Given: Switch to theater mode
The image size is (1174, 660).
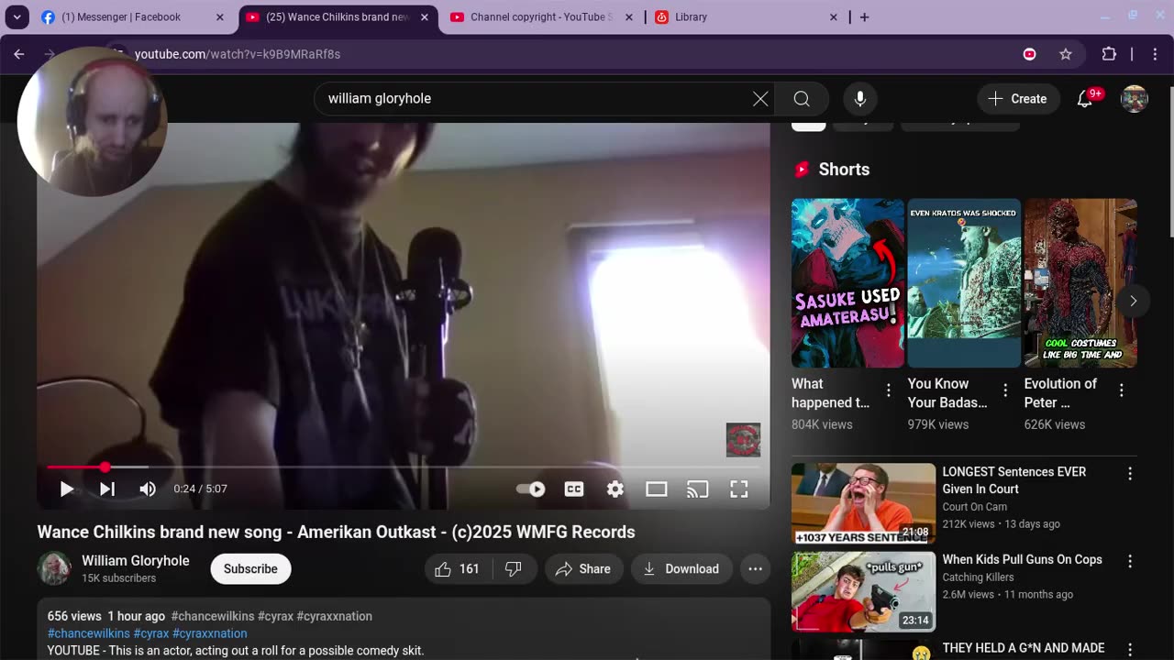Looking at the screenshot, I should pos(657,489).
